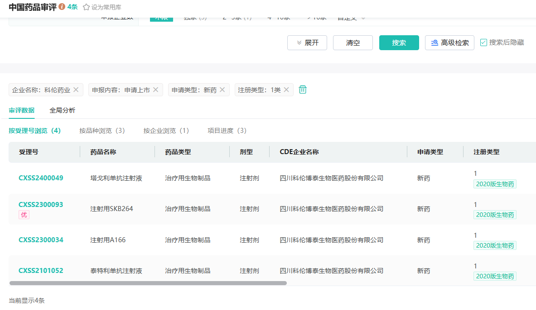
Task: Open 高级检索 advanced search
Action: click(449, 42)
